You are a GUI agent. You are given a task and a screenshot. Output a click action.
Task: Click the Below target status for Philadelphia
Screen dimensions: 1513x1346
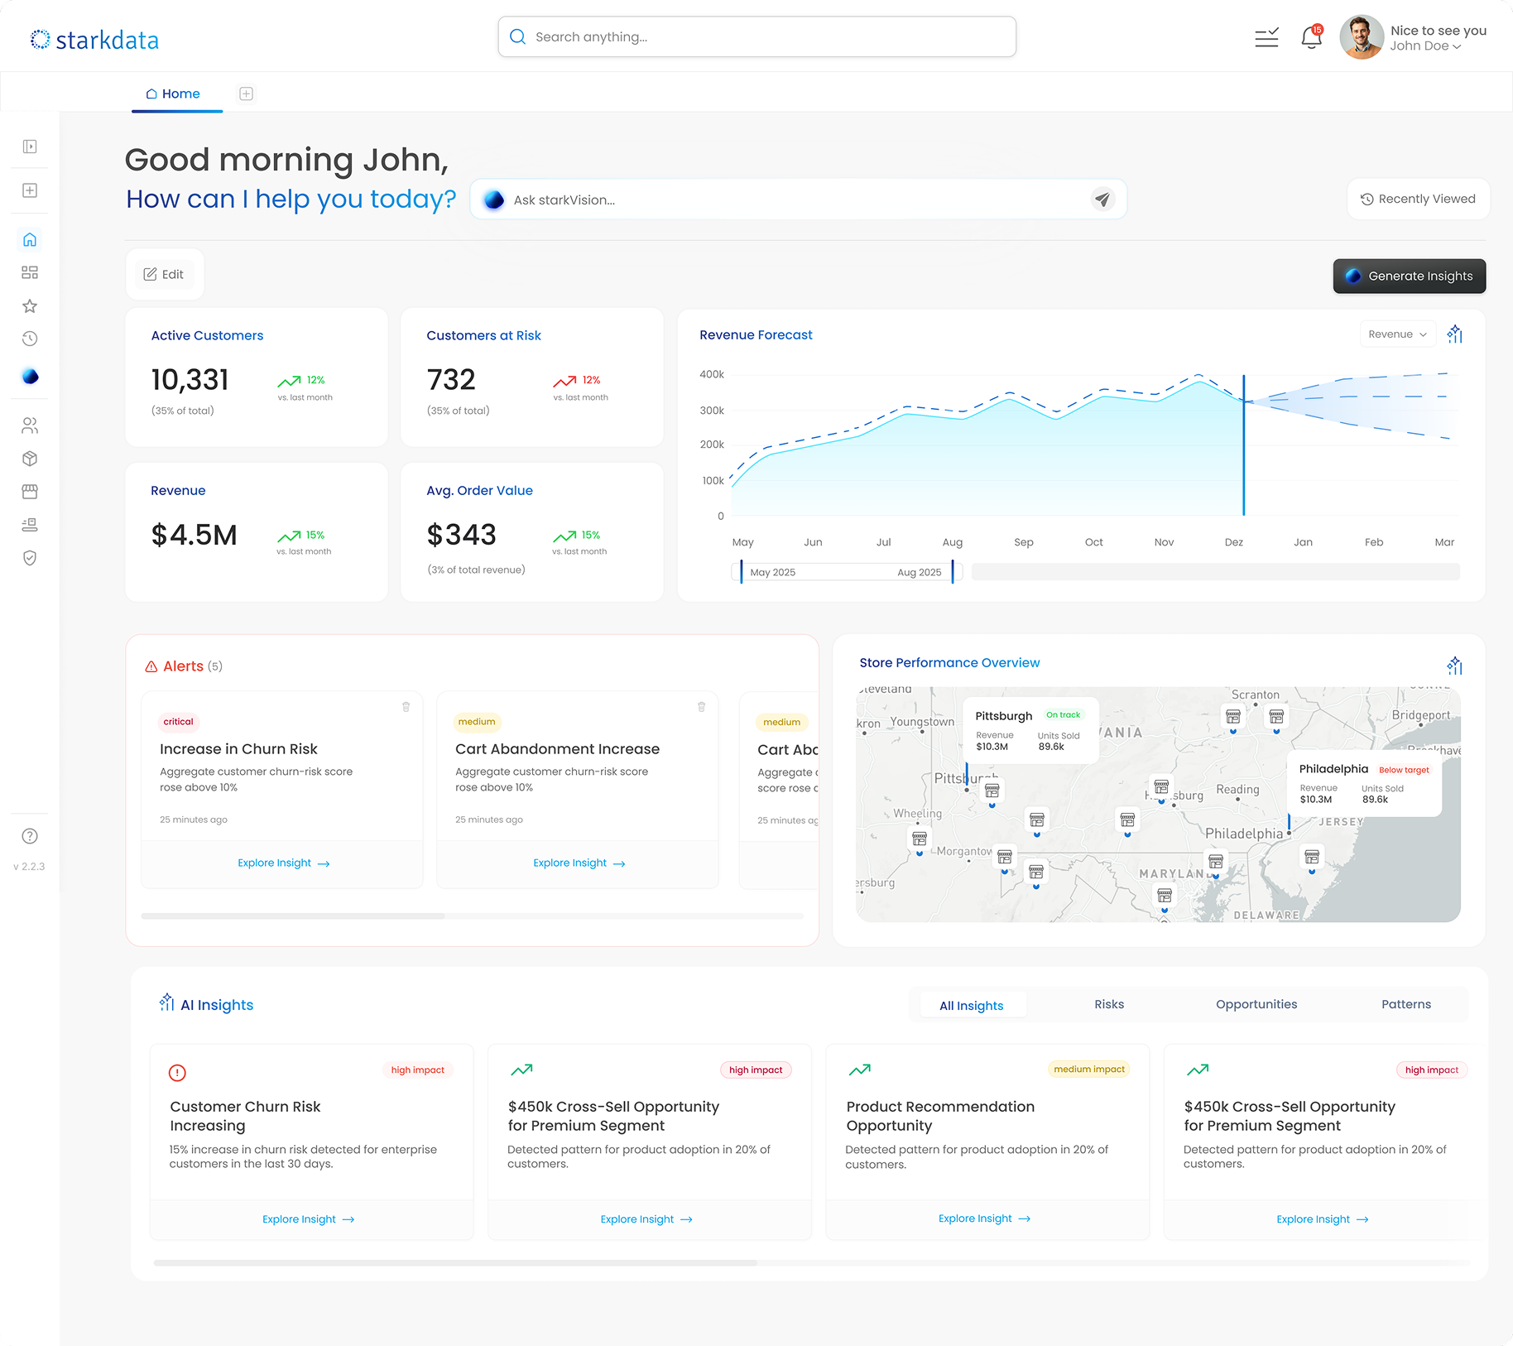click(x=1404, y=770)
